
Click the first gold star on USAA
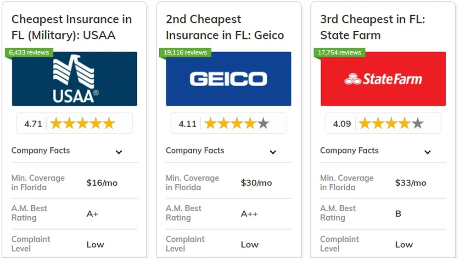tap(56, 124)
